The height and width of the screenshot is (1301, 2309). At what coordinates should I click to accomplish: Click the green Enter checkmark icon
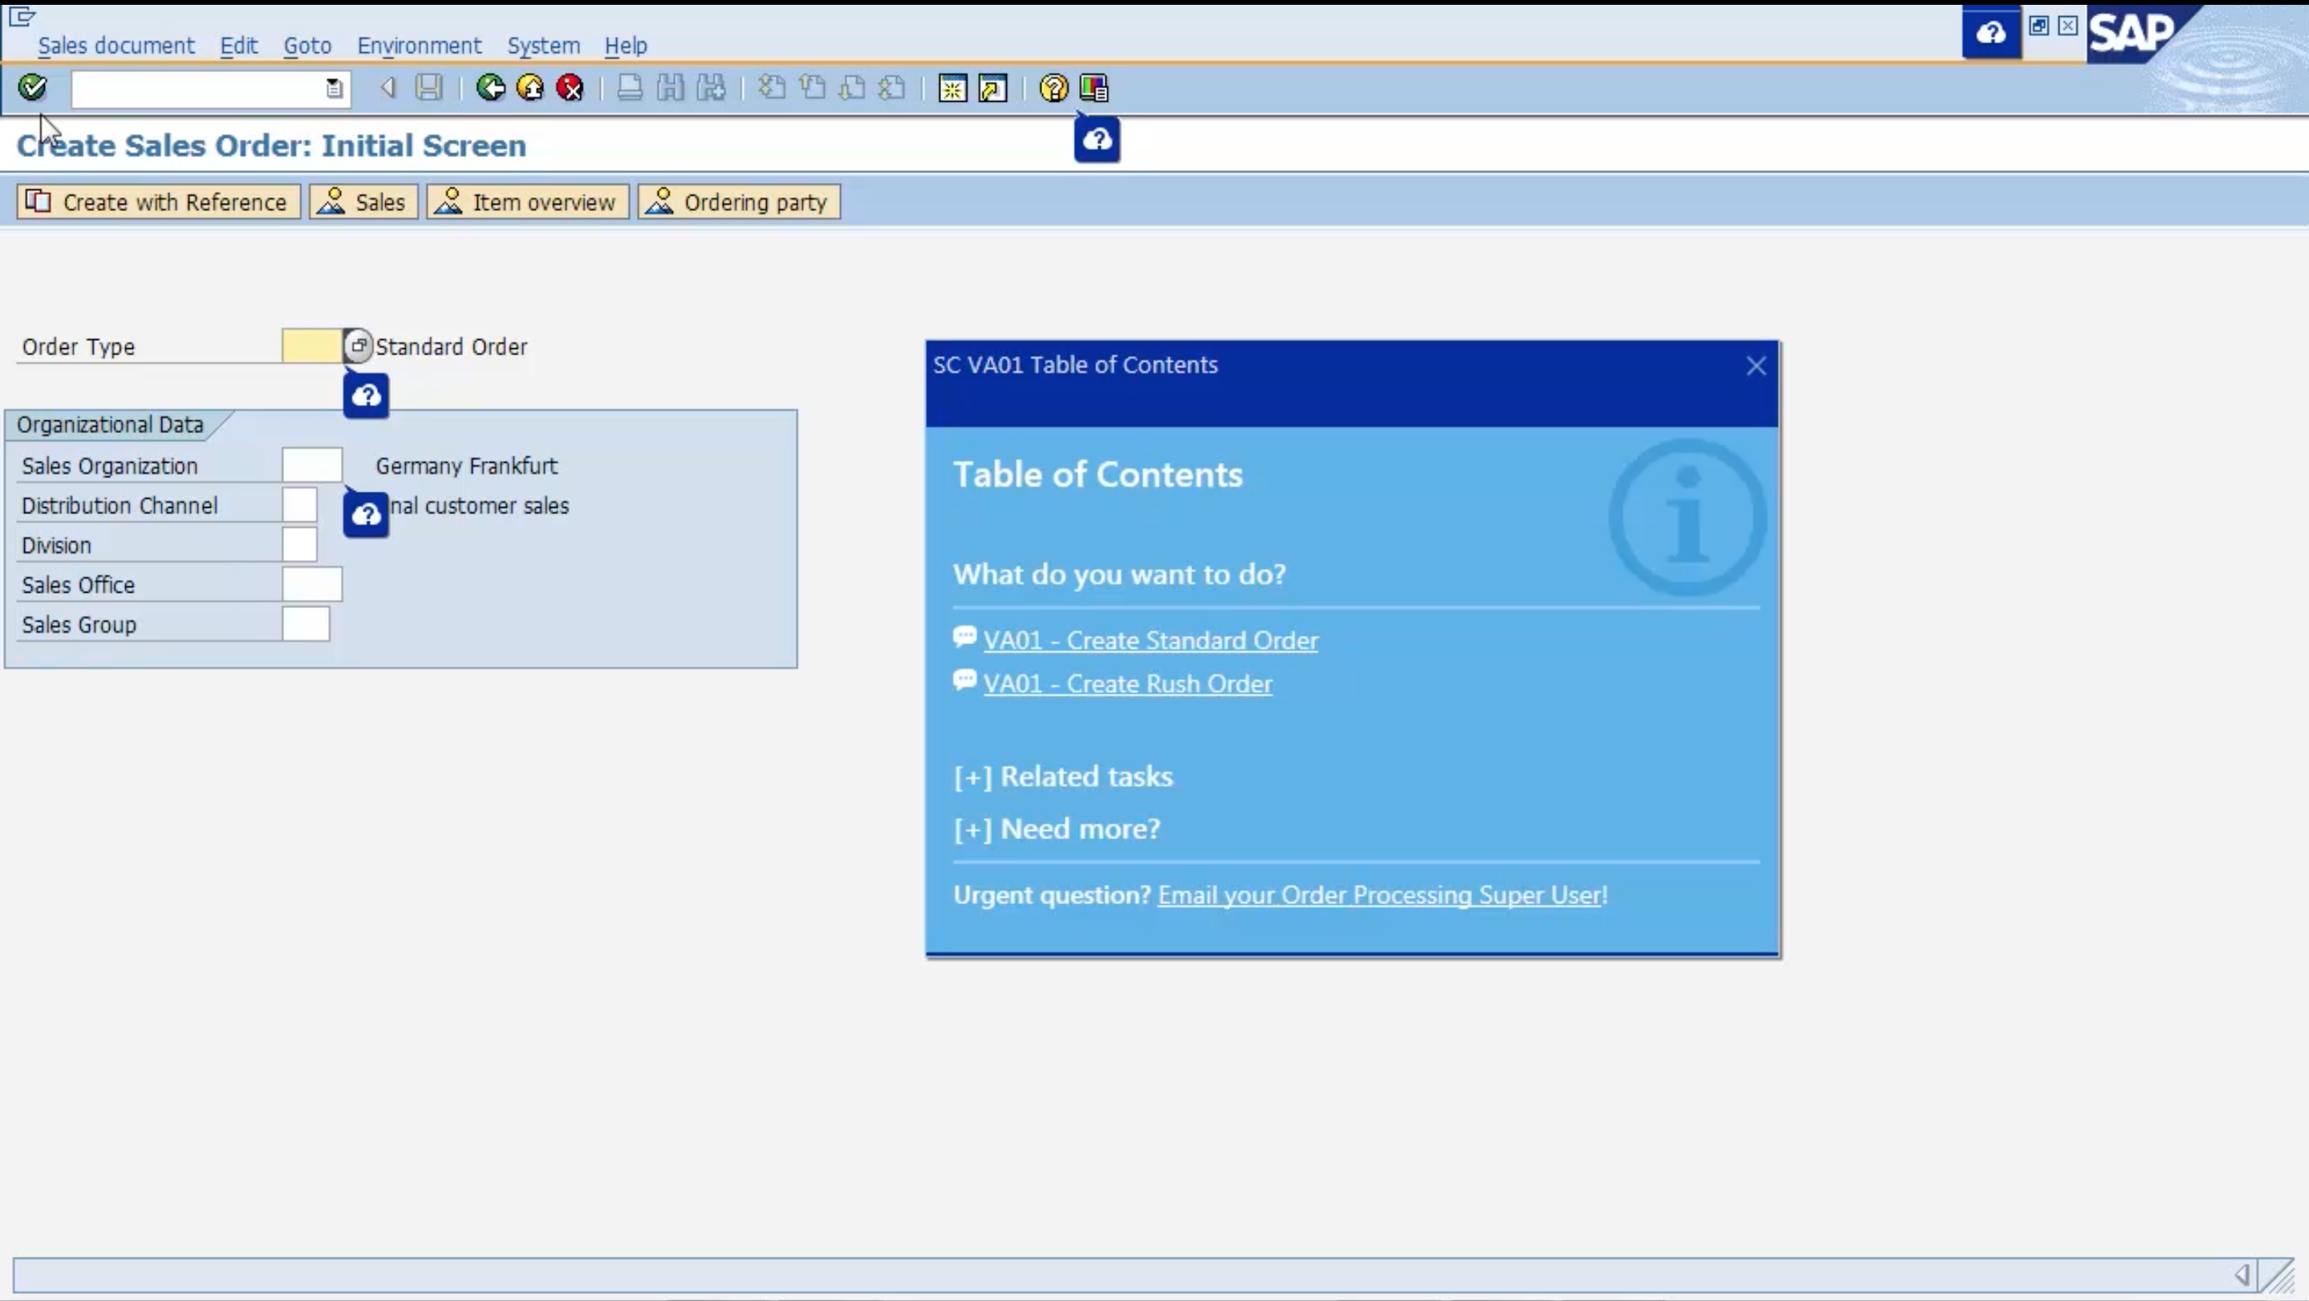pyautogui.click(x=32, y=87)
